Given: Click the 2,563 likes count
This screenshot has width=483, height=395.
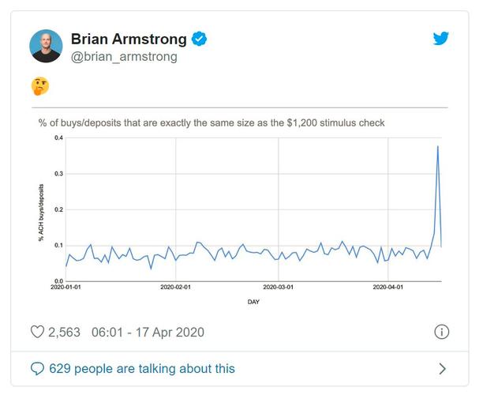Looking at the screenshot, I should 65,332.
